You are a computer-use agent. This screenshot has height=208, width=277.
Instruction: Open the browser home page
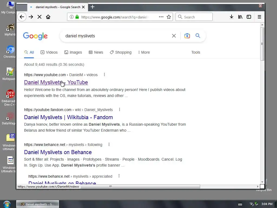pos(48,17)
